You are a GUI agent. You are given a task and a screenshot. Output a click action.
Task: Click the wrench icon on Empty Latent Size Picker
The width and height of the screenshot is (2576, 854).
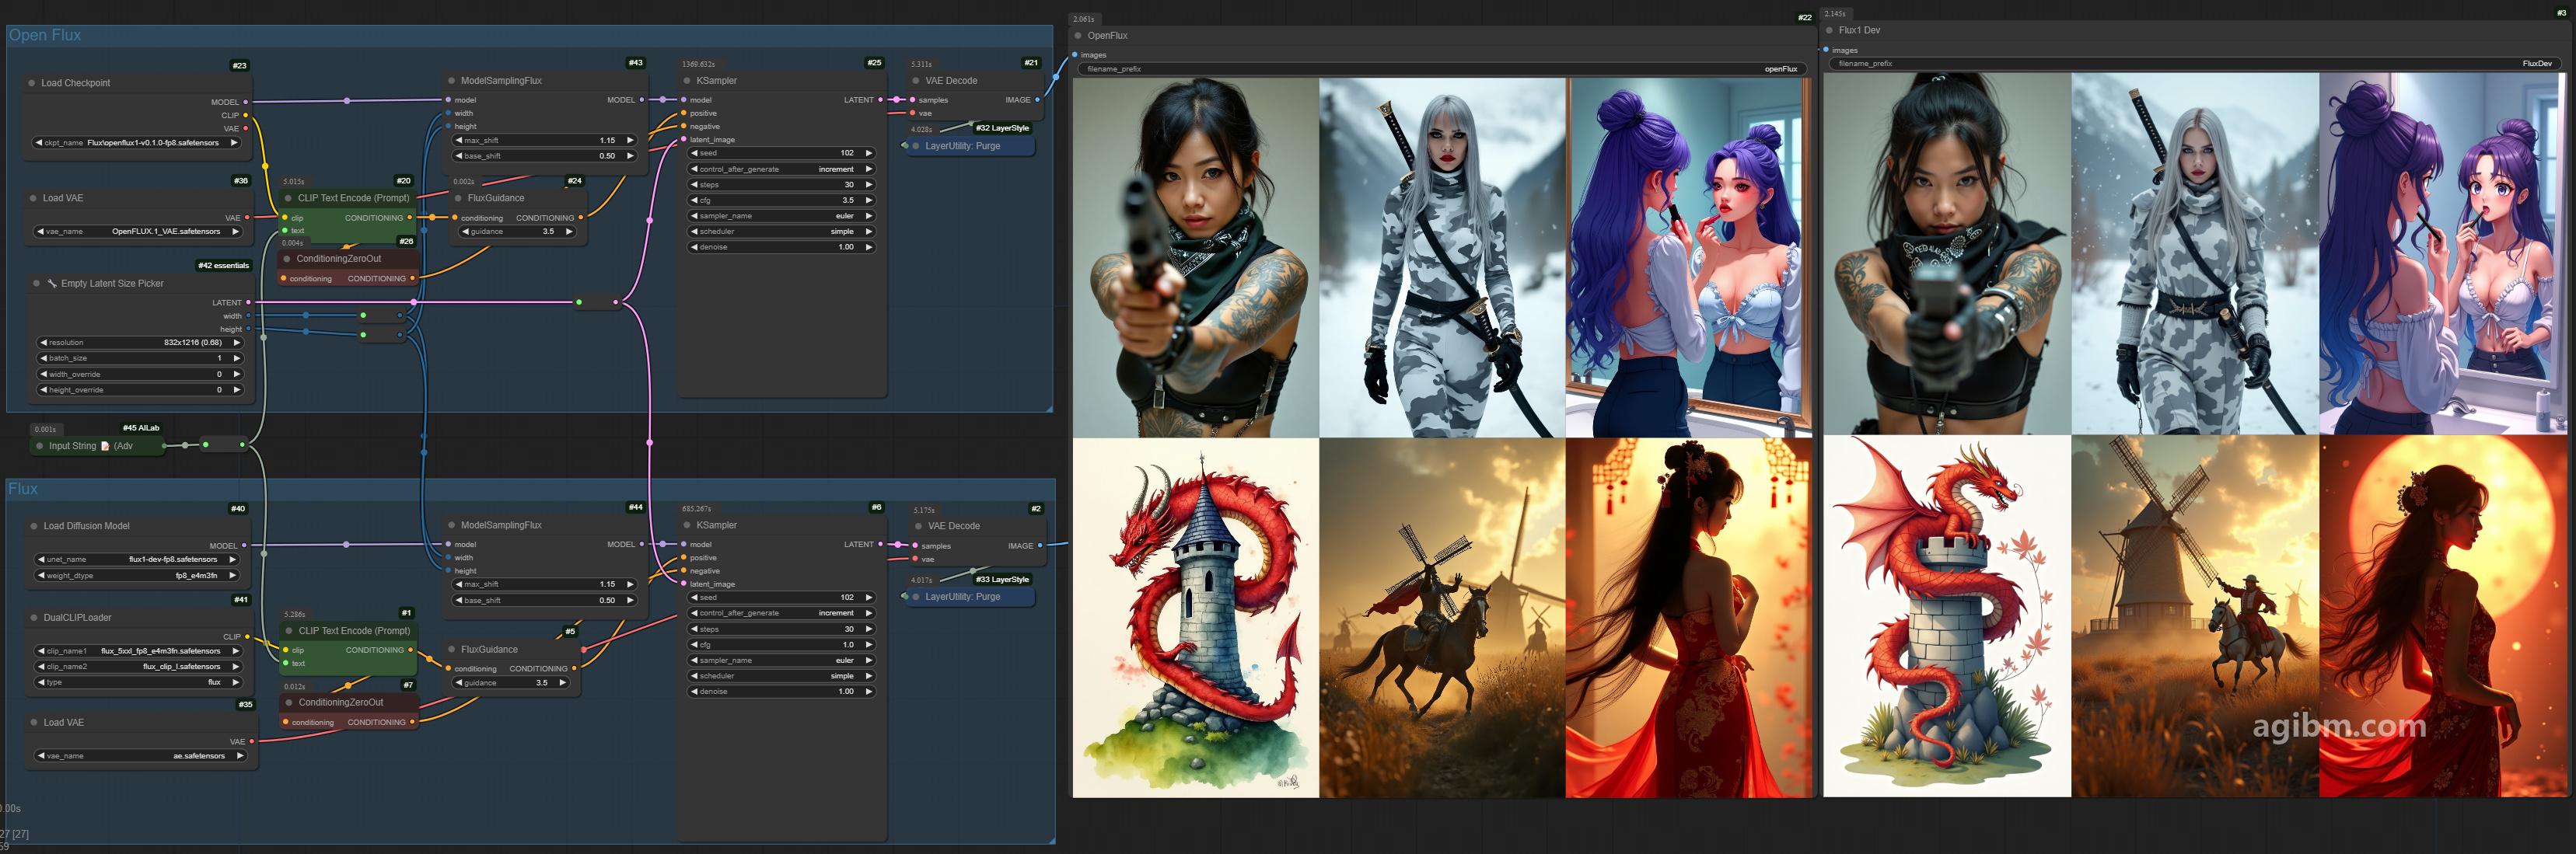coord(52,284)
